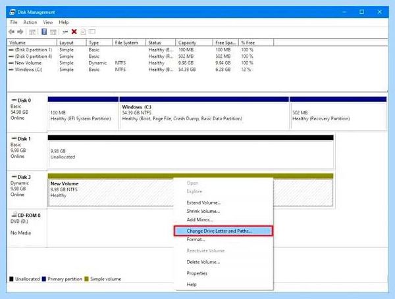Sort by the Status column header
The width and height of the screenshot is (395, 299).
coord(161,43)
